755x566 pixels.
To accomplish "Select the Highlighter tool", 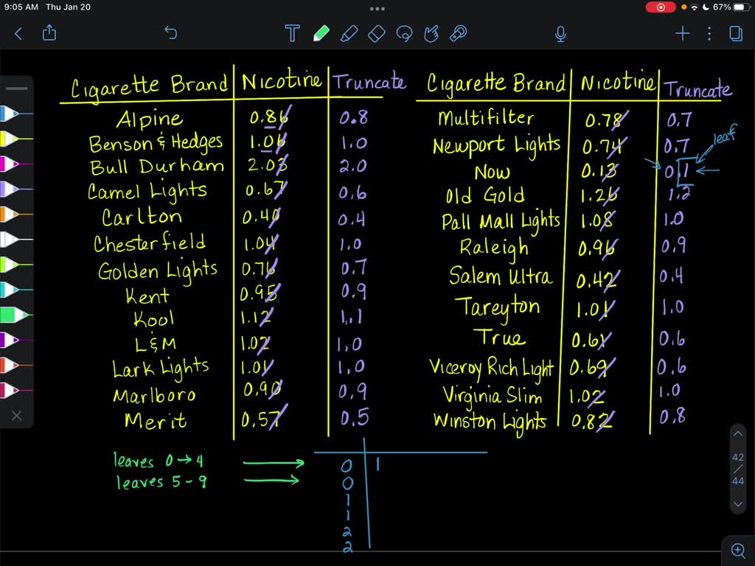I will 349,33.
